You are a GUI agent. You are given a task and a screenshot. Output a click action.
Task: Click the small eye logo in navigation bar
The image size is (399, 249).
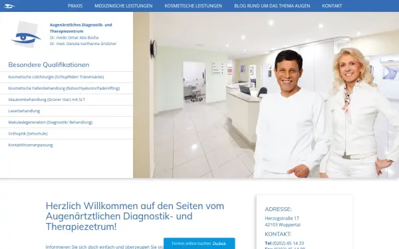tap(9, 6)
